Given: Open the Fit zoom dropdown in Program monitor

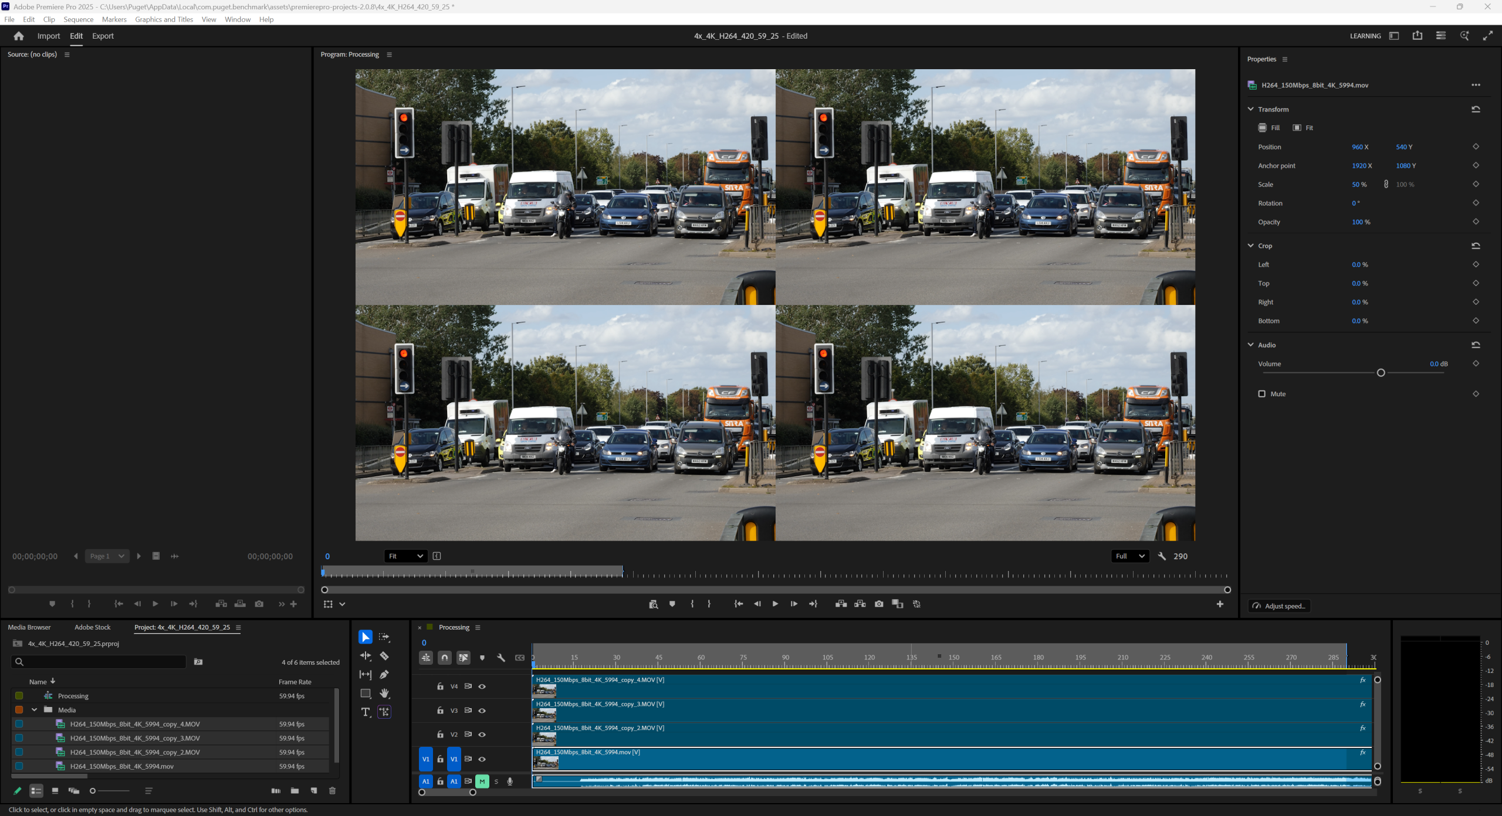Looking at the screenshot, I should pyautogui.click(x=405, y=556).
